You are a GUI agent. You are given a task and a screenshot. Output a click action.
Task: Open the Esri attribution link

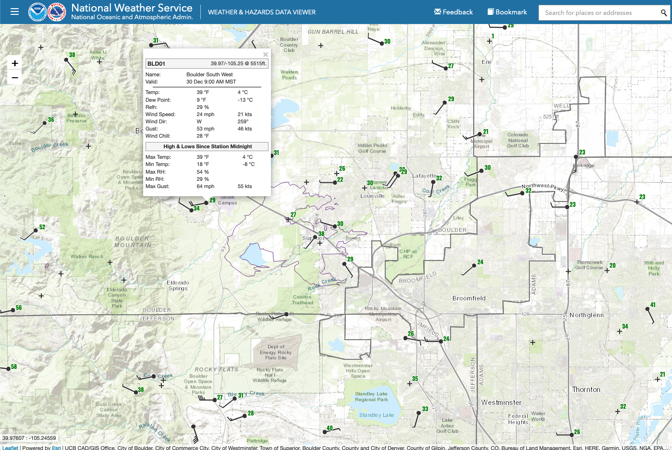pos(56,448)
